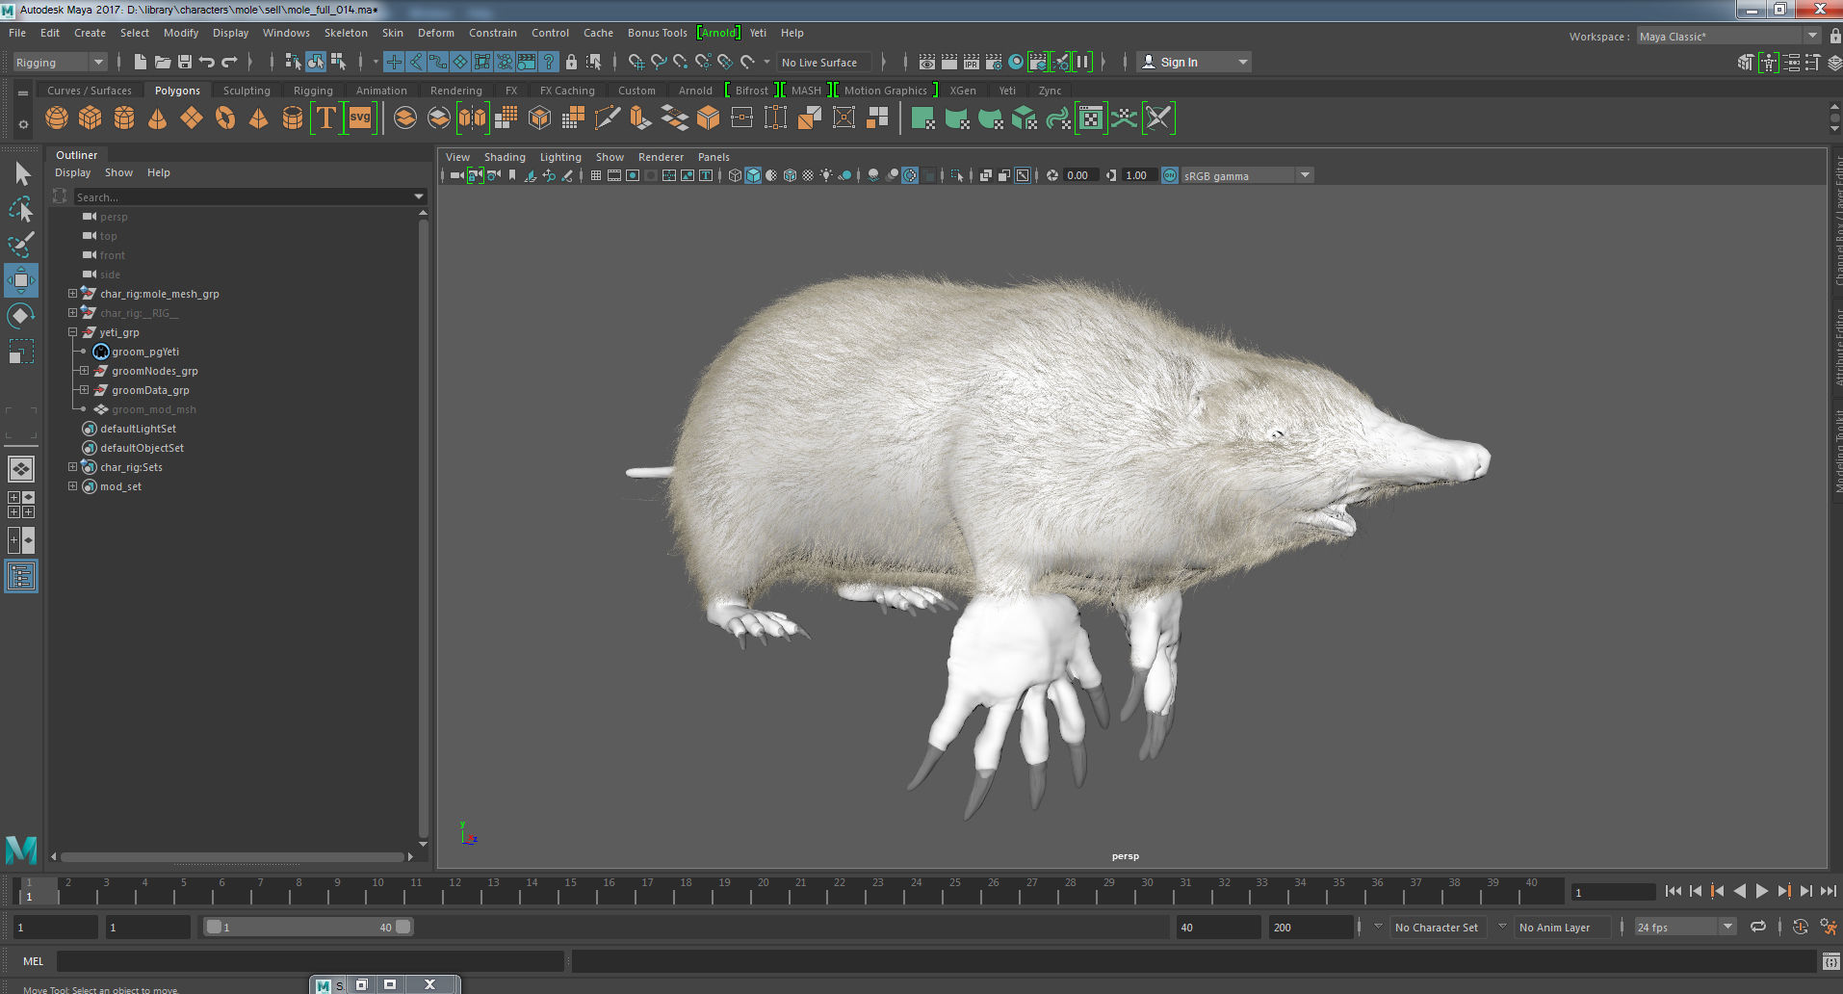Toggle use all lights in viewport
The width and height of the screenshot is (1843, 994).
click(x=826, y=175)
